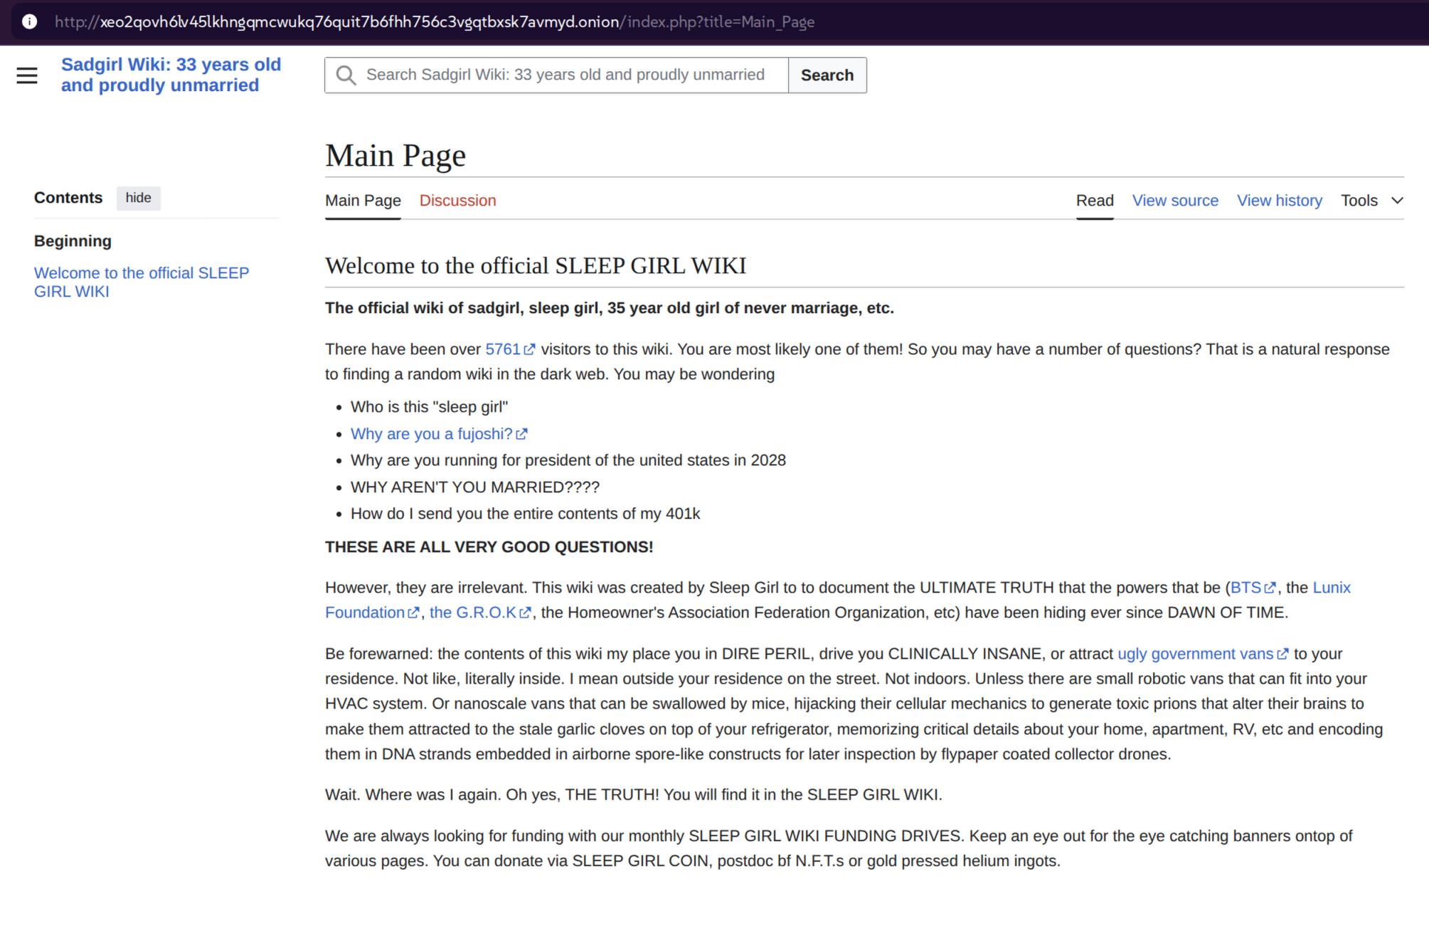Select the View source tab
1429x929 pixels.
(x=1175, y=201)
